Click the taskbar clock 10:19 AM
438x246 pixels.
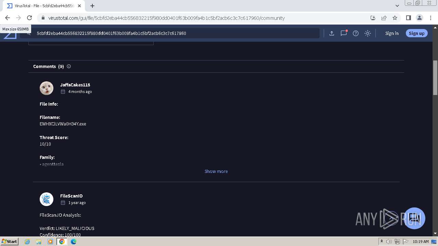pos(421,242)
